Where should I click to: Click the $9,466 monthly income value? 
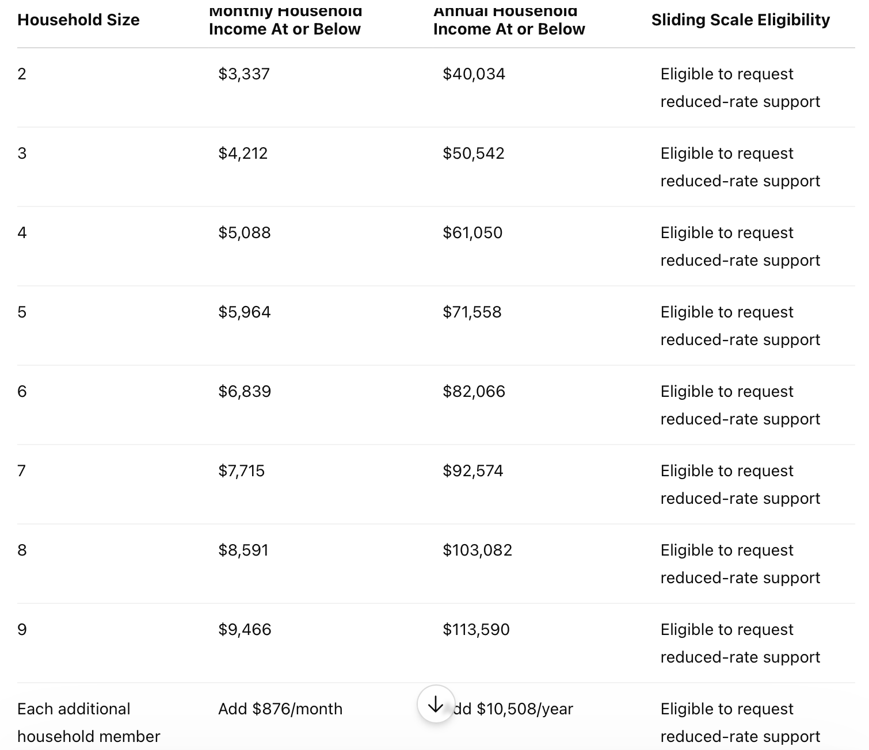tap(245, 630)
